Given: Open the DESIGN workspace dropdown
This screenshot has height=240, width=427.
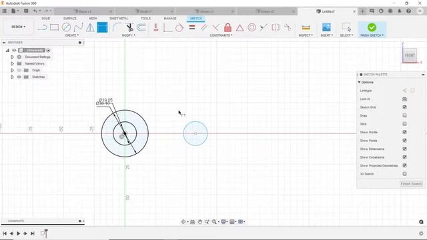Looking at the screenshot, I should [x=18, y=27].
